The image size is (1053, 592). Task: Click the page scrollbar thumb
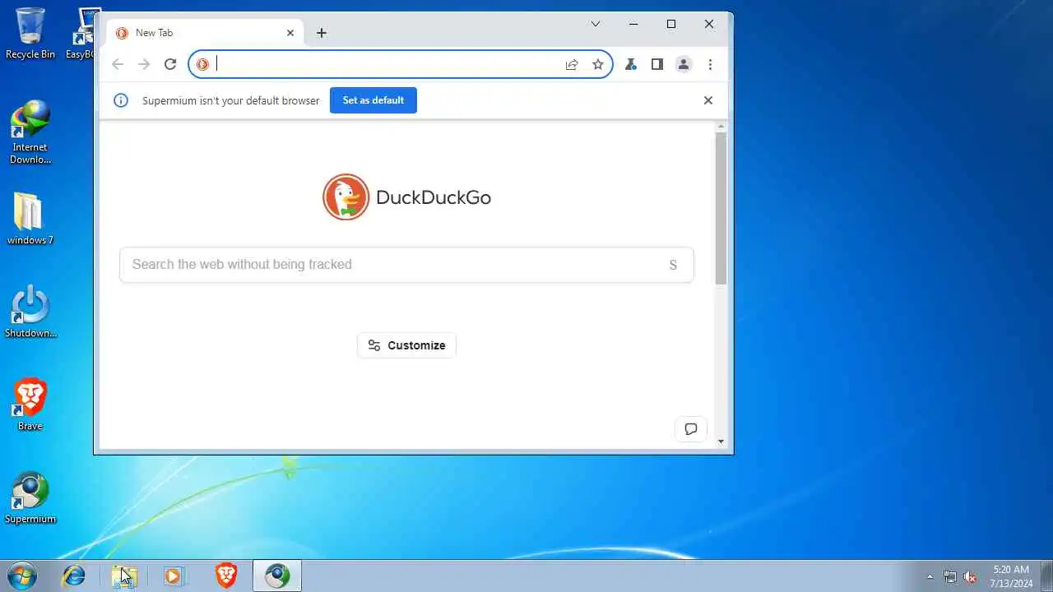tap(721, 208)
